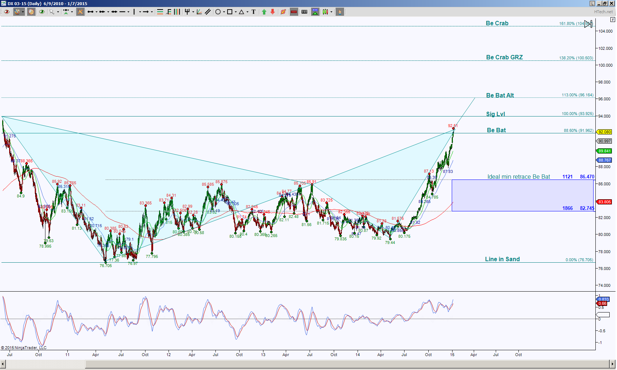The image size is (617, 370).
Task: Toggle the hand pointer toolbar button
Action: (x=340, y=12)
